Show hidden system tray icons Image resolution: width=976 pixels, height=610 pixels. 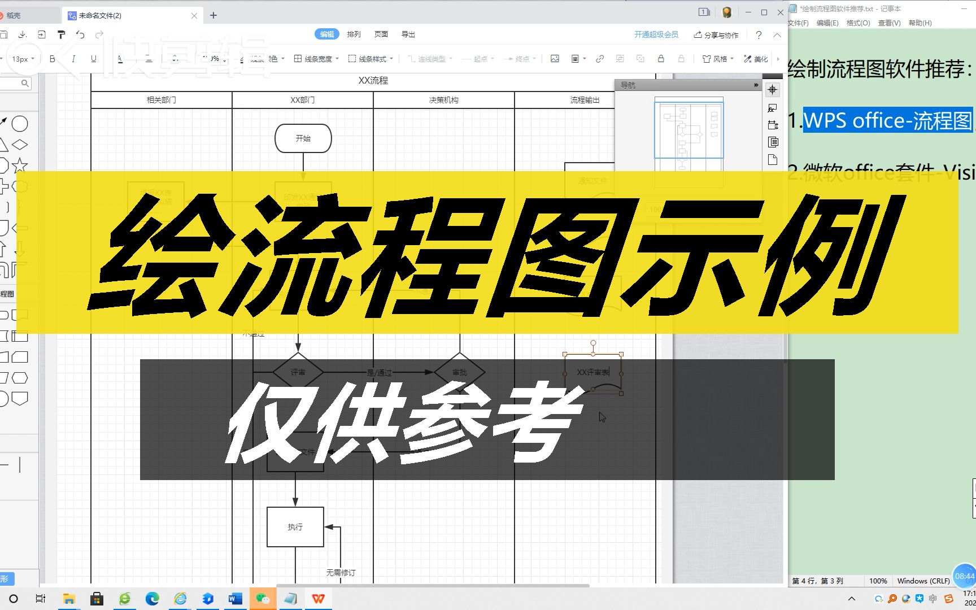[x=852, y=599]
